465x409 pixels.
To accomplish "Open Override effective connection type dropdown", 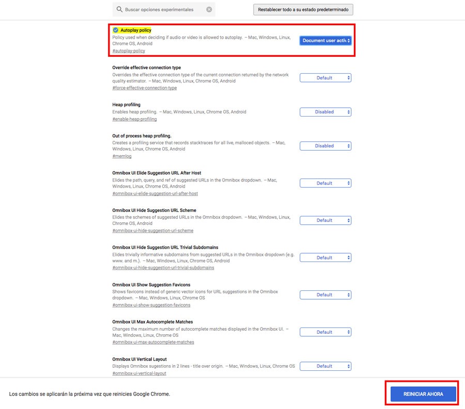I will pos(326,78).
